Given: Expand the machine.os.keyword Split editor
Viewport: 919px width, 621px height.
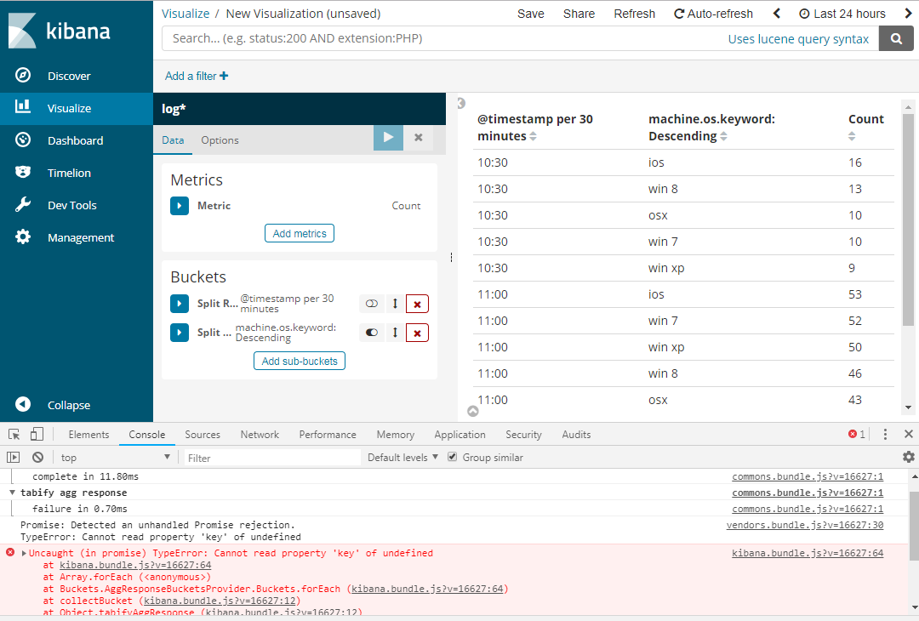Looking at the screenshot, I should (180, 332).
